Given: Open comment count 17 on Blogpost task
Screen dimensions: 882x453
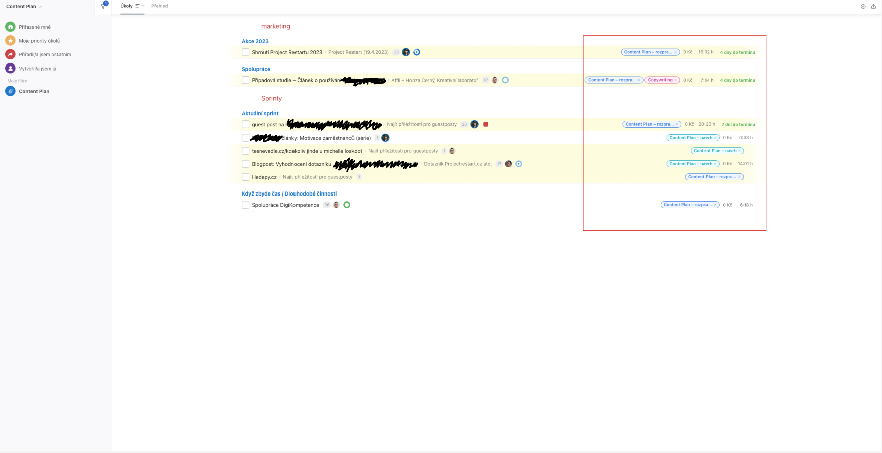Looking at the screenshot, I should [x=499, y=164].
